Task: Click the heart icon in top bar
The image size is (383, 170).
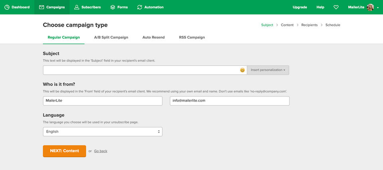Action: 336,7
